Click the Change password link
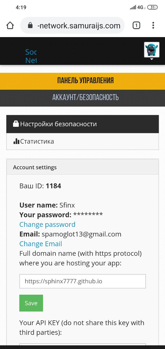 tap(47, 224)
